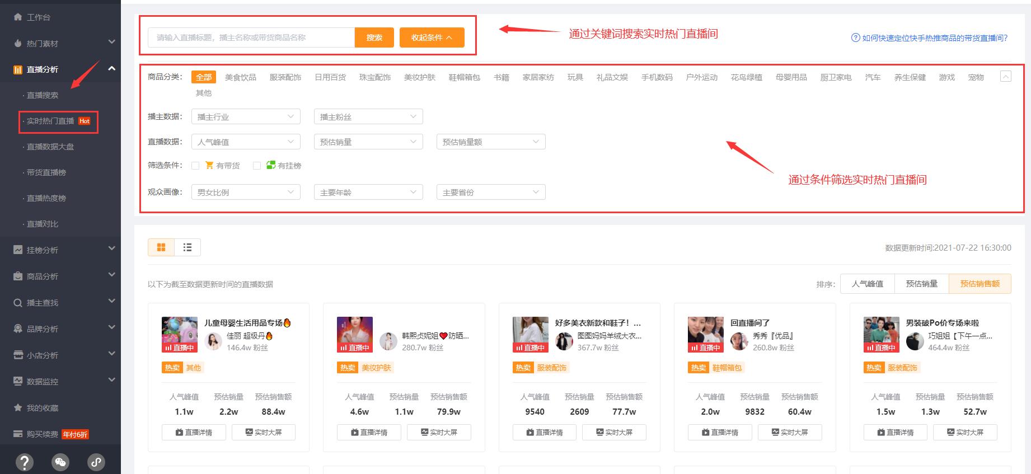Sort by 预估销量
Screen dimensions: 1031x474
pyautogui.click(x=922, y=284)
